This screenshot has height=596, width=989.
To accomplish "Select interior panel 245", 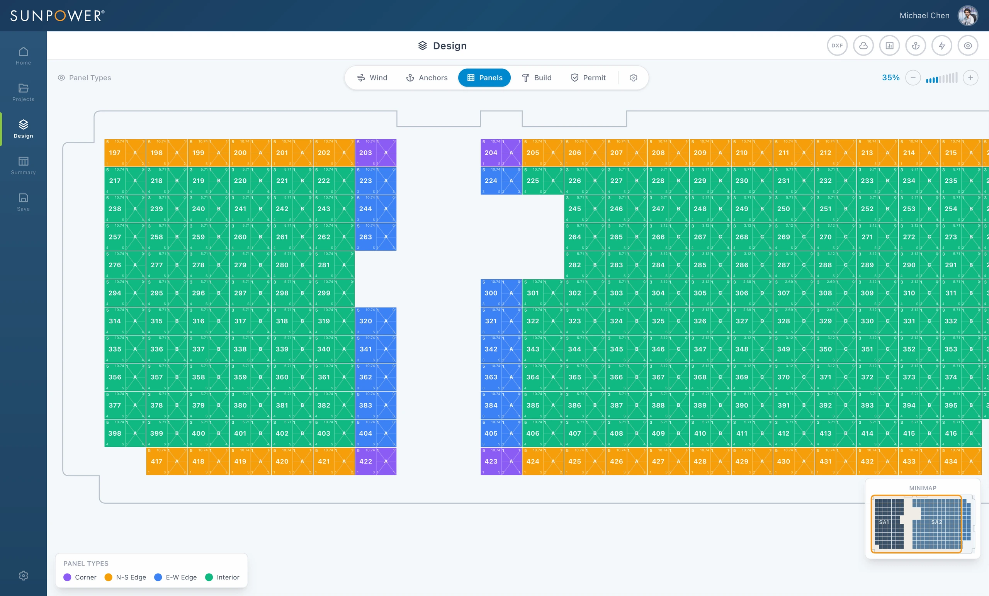I will (x=585, y=209).
